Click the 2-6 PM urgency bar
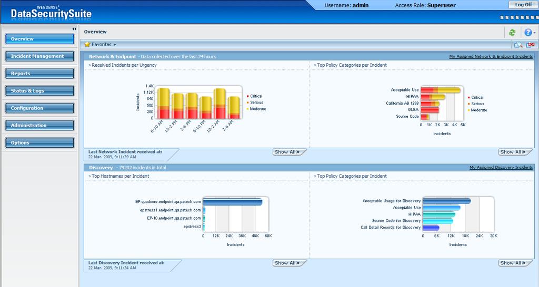 point(192,106)
